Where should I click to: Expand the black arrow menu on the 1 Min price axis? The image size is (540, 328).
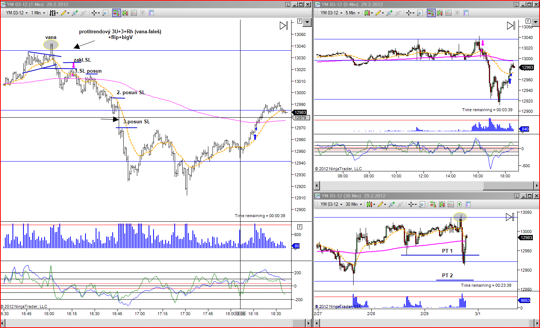click(307, 23)
